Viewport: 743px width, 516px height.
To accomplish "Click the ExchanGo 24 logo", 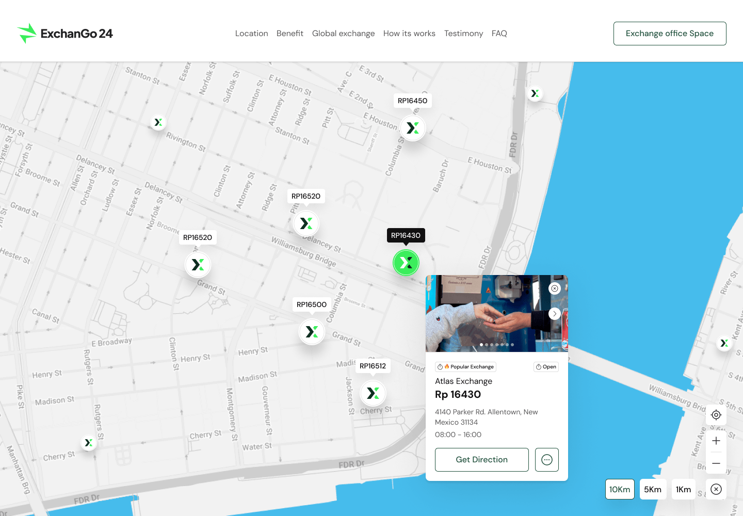I will (64, 33).
